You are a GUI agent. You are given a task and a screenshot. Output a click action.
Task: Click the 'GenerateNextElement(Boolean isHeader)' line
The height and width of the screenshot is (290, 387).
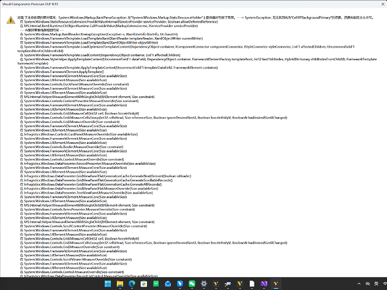pos(106,176)
